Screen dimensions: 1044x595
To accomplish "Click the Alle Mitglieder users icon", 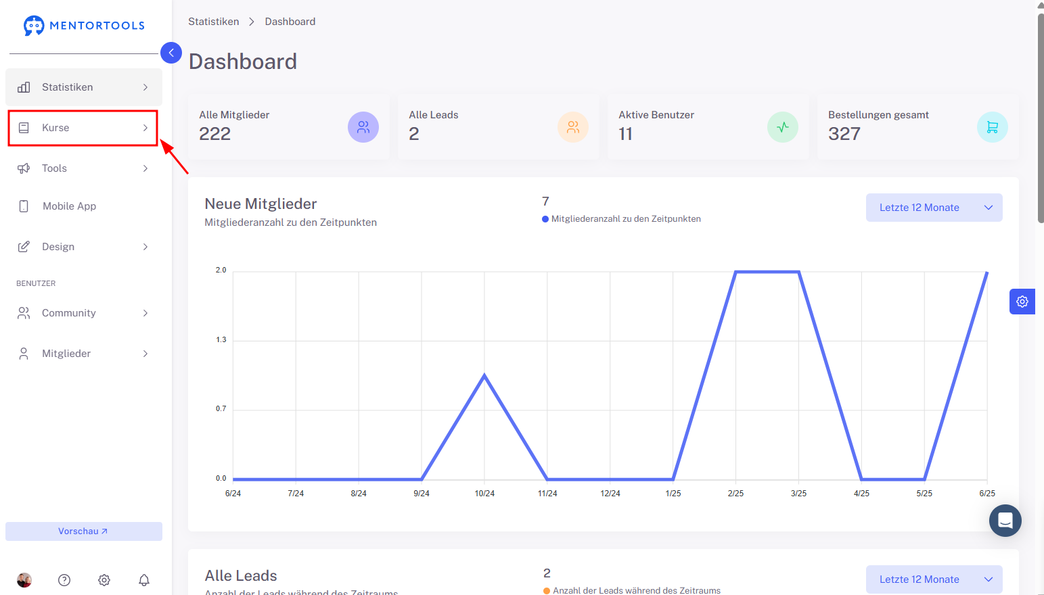I will click(x=363, y=127).
